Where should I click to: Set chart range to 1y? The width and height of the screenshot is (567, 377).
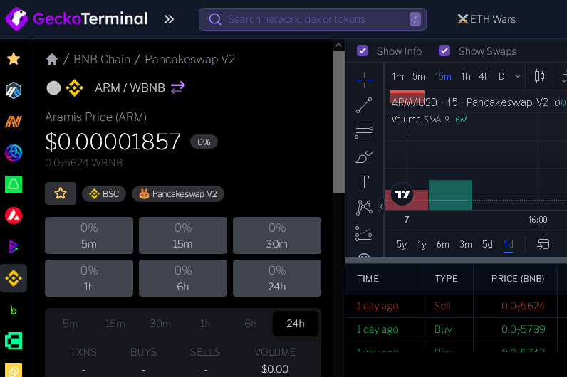422,245
